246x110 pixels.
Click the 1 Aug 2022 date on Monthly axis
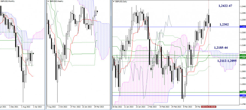[x=25, y=106]
